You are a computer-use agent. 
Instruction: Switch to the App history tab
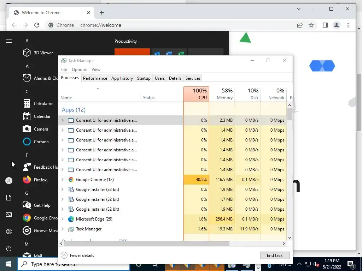[x=122, y=78]
